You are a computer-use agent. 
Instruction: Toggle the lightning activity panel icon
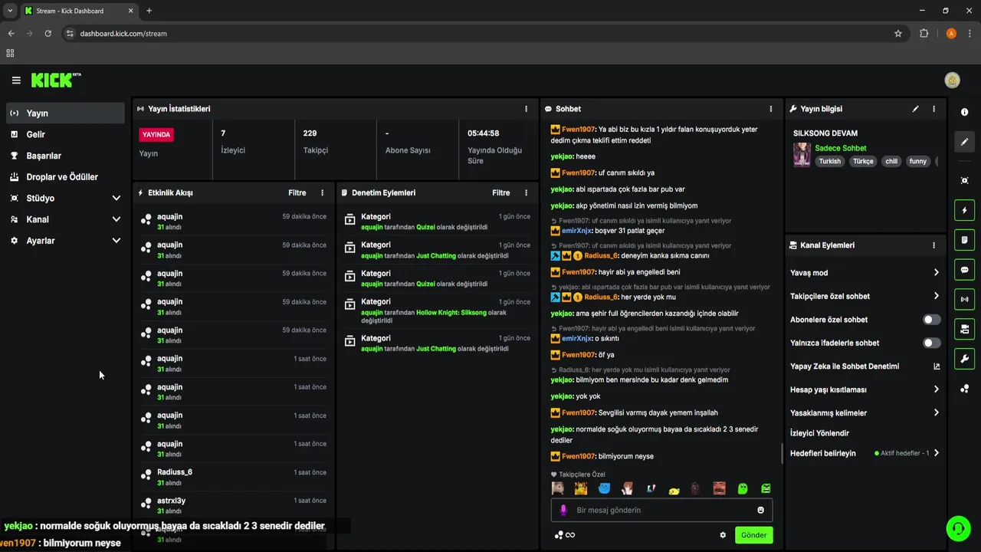point(964,210)
